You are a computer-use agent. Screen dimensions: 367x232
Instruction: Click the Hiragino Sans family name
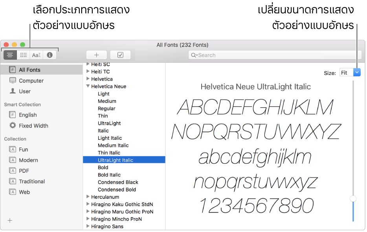click(107, 227)
